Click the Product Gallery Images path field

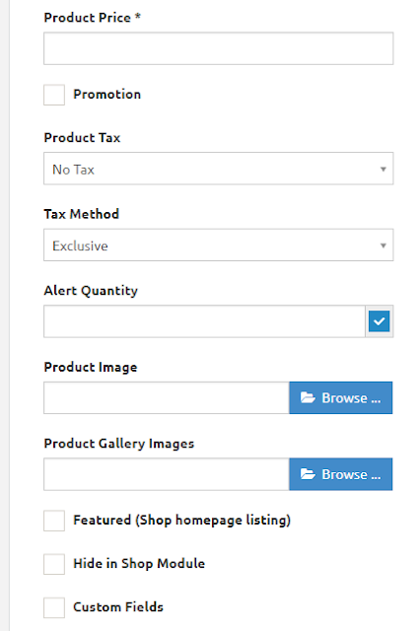pyautogui.click(x=167, y=474)
